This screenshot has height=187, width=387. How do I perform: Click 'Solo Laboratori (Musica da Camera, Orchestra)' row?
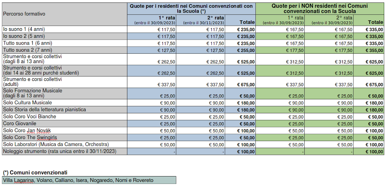click(56, 145)
